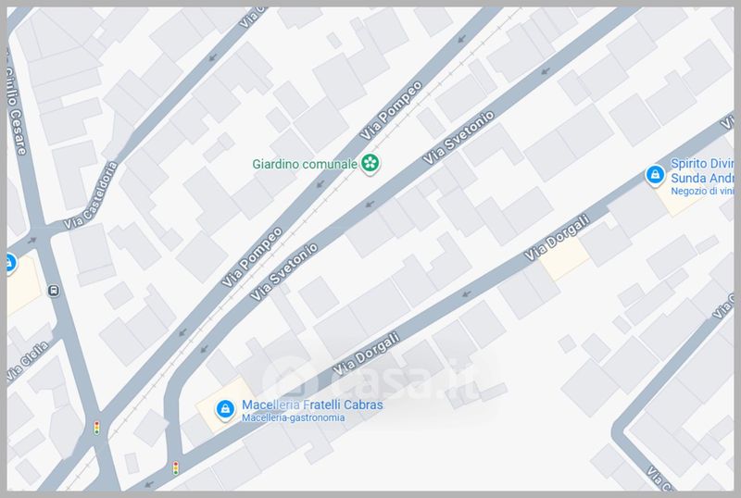
Task: Select the Via Casteldoria street label
Action: point(91,195)
